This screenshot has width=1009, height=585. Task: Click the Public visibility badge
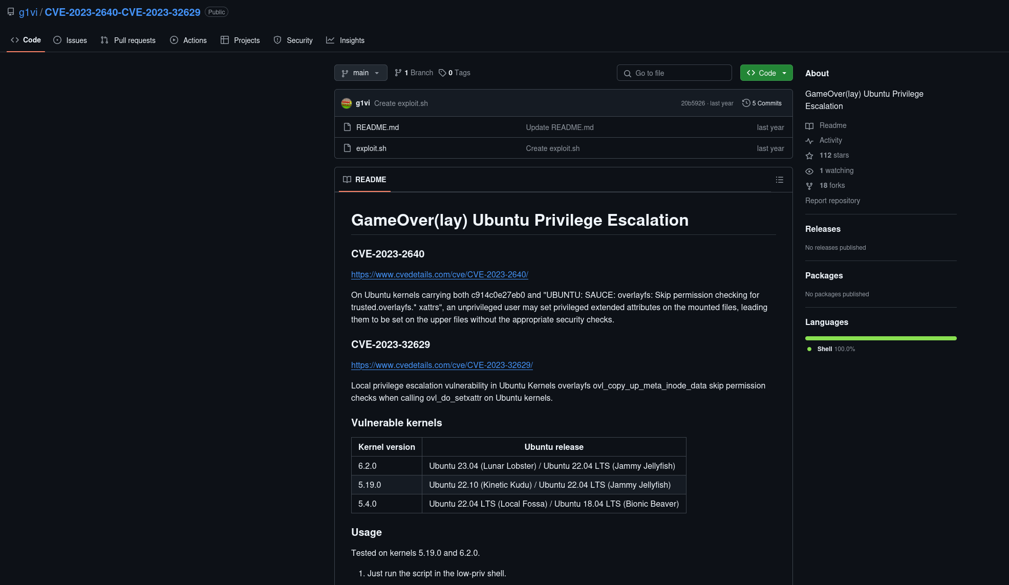(217, 12)
